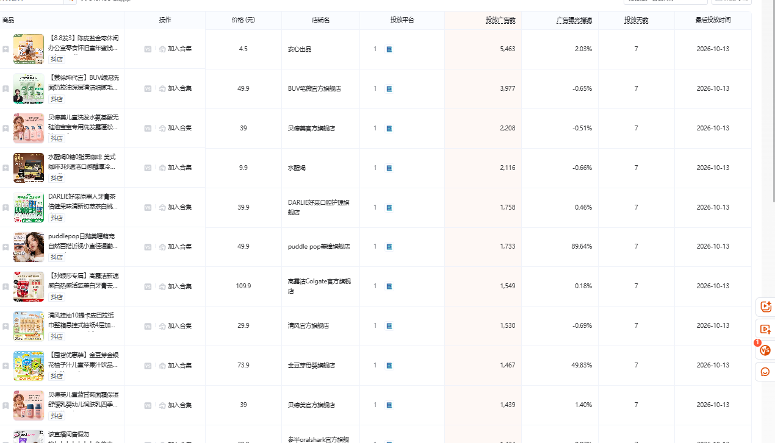Open the platform icon in puddle pop美瞳 row
775x443 pixels.
pyautogui.click(x=389, y=247)
